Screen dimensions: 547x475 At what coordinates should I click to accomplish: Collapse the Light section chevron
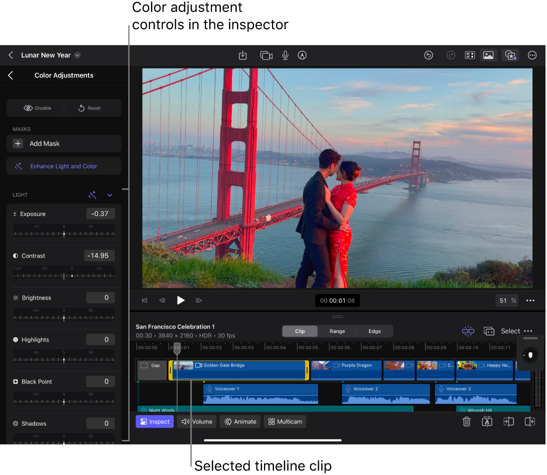coord(110,195)
